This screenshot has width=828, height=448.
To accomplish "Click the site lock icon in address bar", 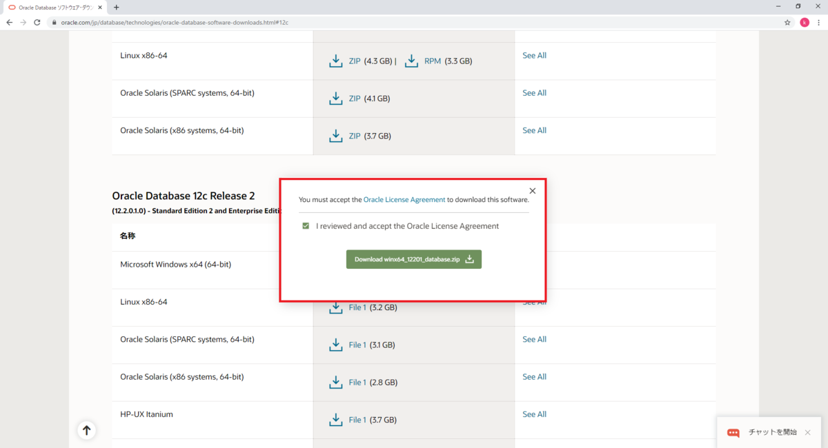I will pyautogui.click(x=54, y=22).
